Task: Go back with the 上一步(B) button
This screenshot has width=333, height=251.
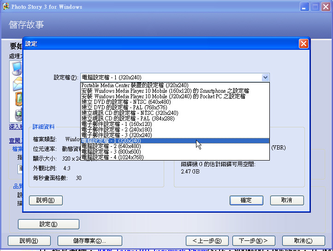Action: point(207,241)
